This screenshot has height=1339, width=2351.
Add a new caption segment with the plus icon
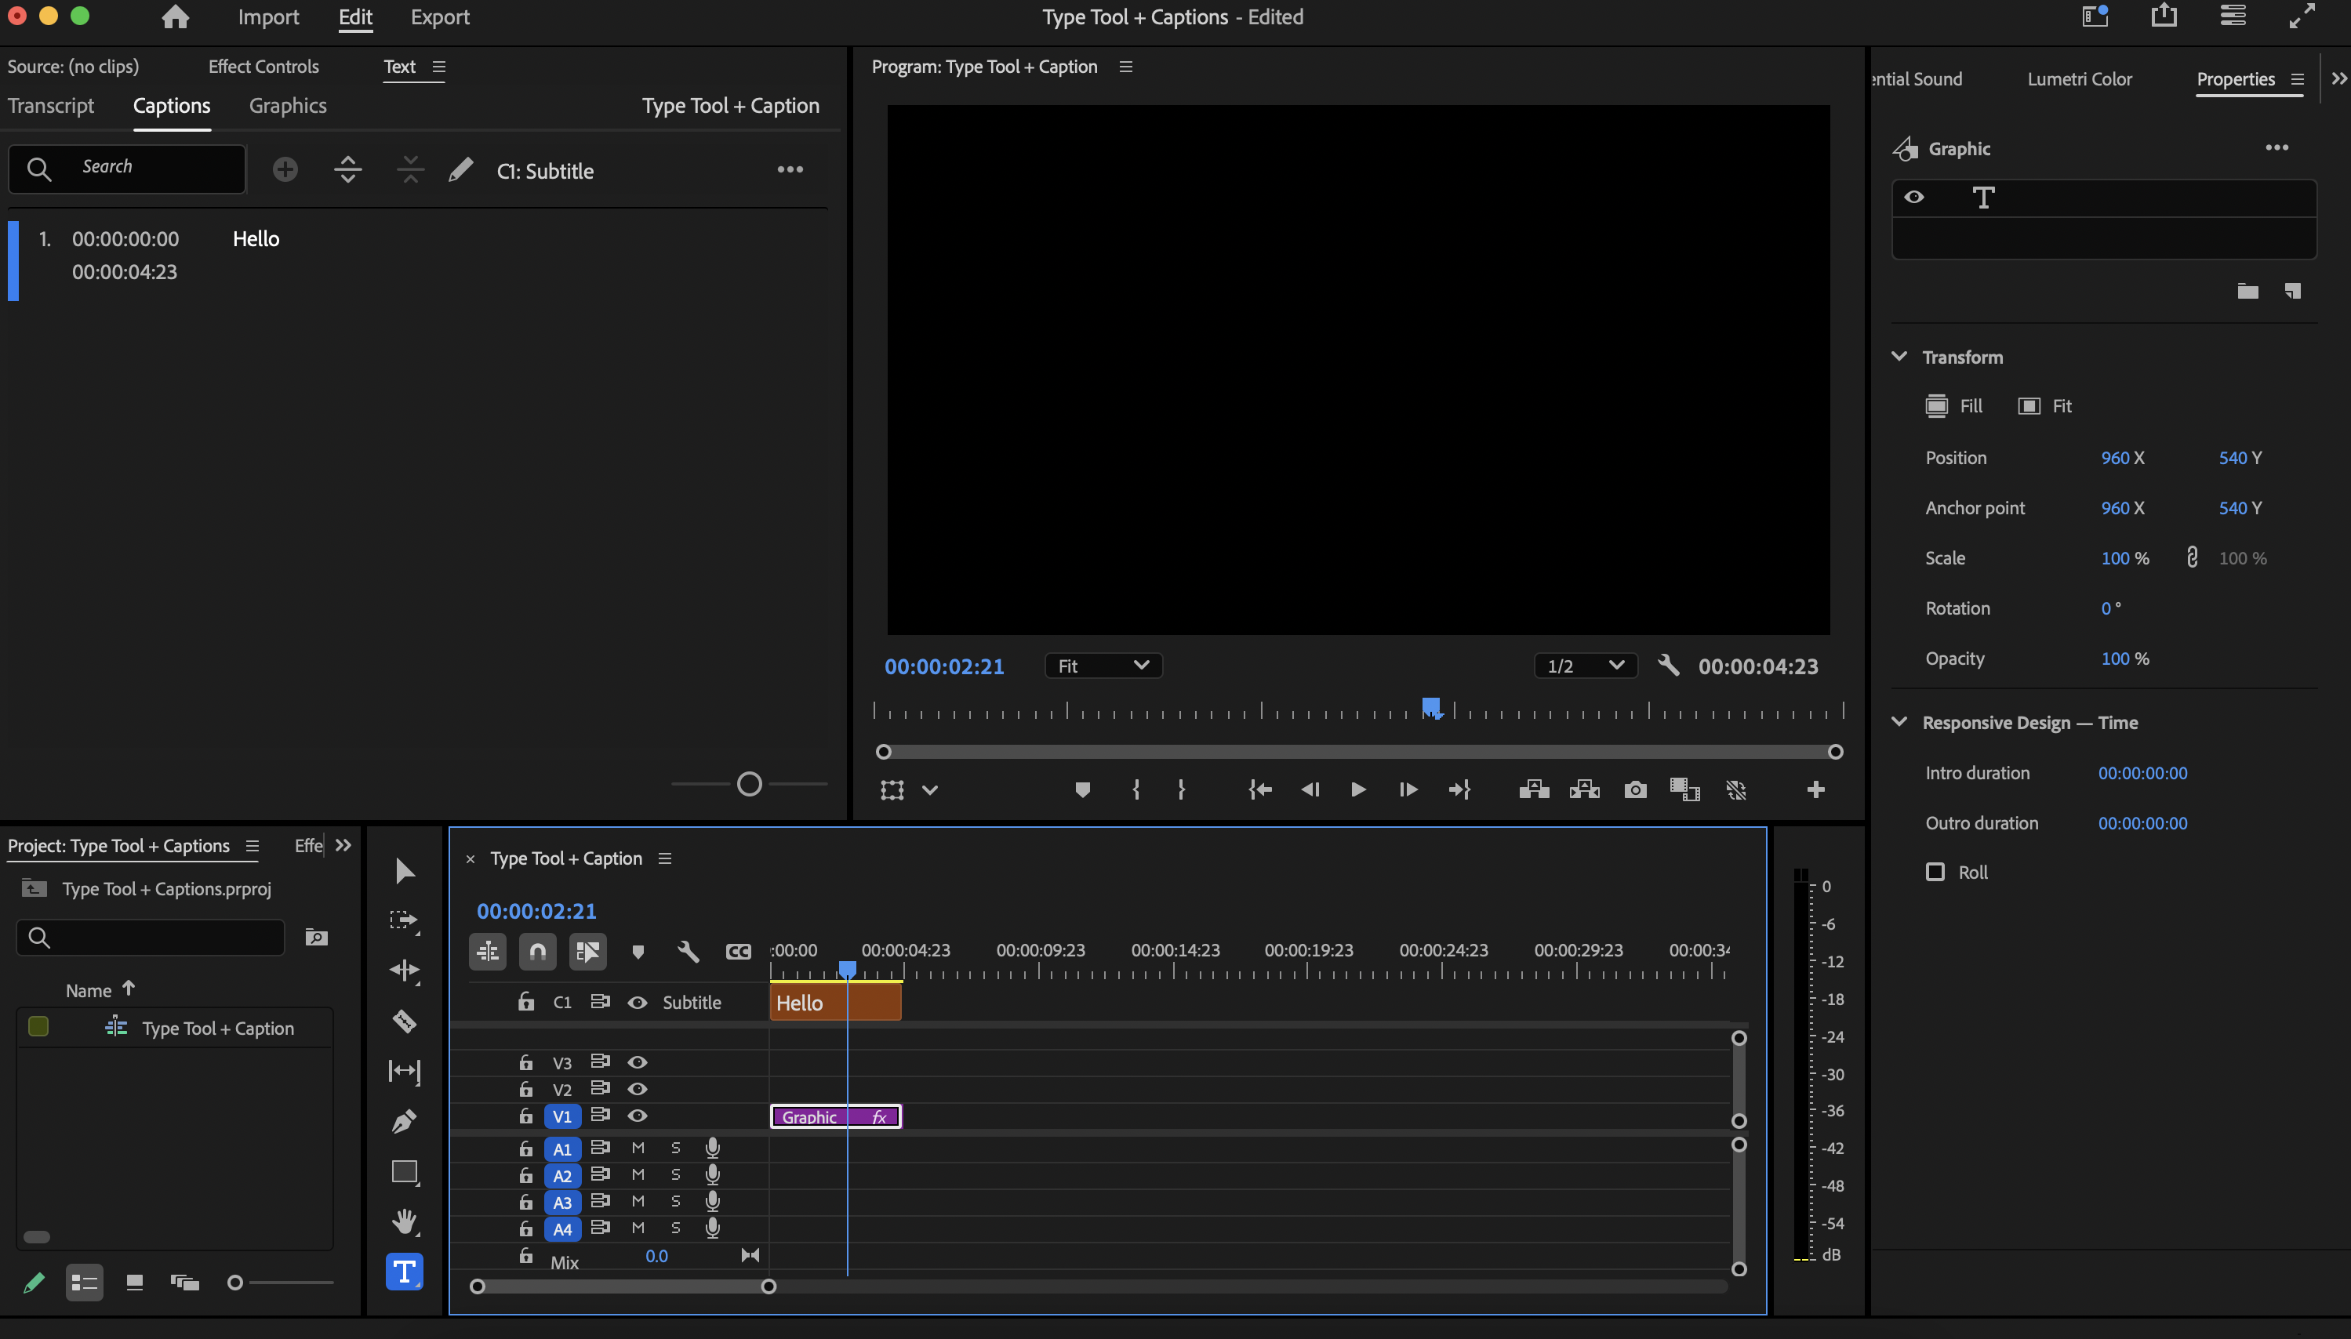[x=285, y=169]
